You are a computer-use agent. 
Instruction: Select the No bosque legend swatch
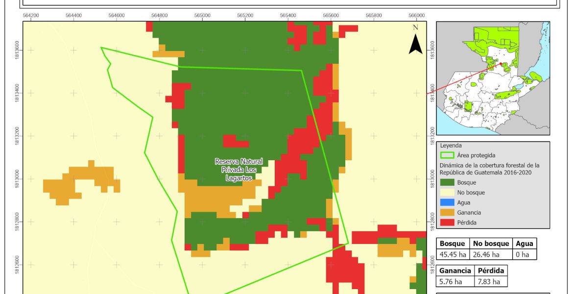(x=447, y=193)
